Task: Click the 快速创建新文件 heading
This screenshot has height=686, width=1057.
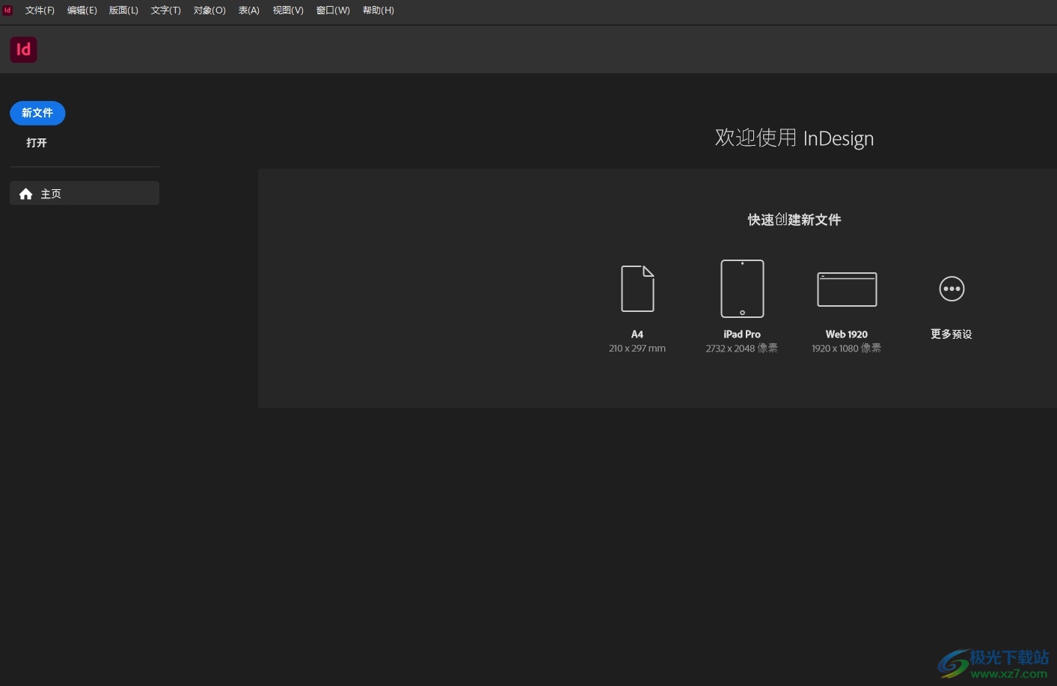Action: point(794,220)
